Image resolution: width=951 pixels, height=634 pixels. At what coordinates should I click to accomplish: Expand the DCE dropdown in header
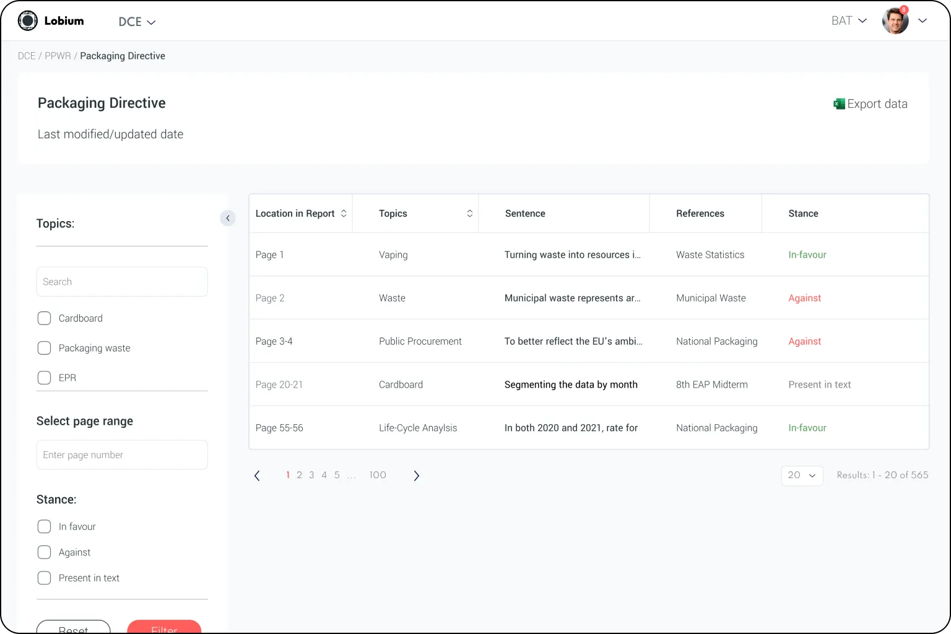tap(137, 22)
